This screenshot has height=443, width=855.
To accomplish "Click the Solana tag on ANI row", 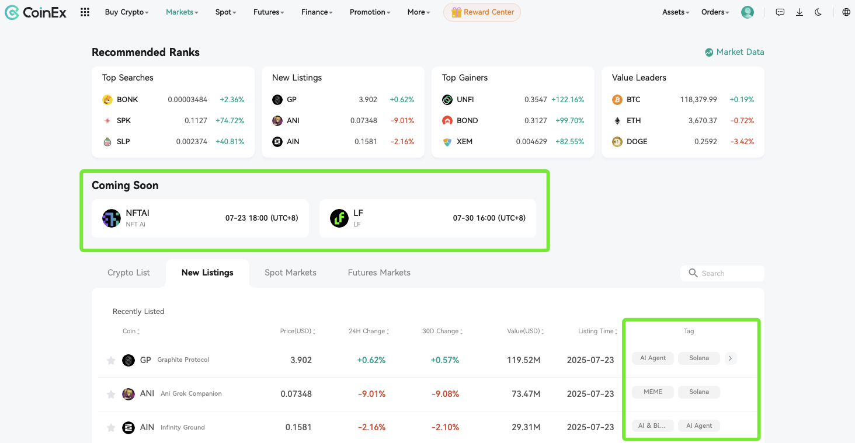I will click(699, 392).
